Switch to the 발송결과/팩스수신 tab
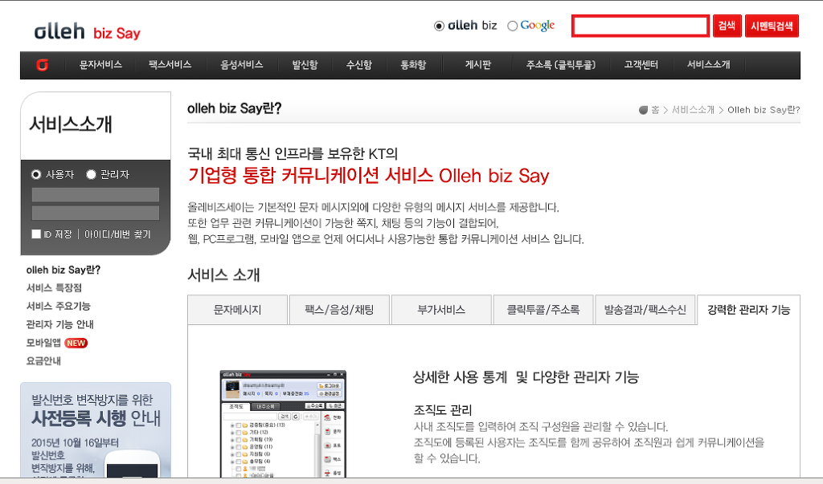This screenshot has height=484, width=823. pyautogui.click(x=645, y=309)
